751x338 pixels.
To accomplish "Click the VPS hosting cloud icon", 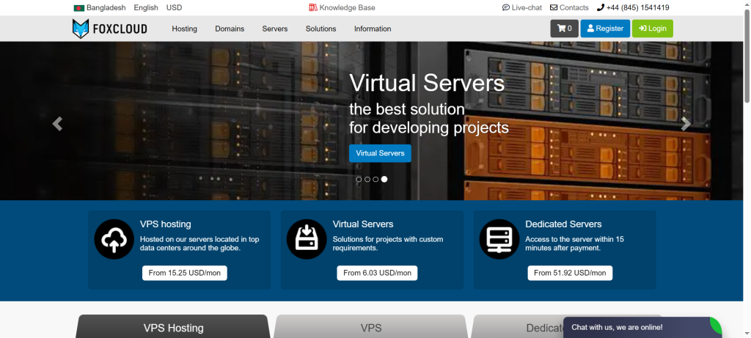I will [x=114, y=239].
